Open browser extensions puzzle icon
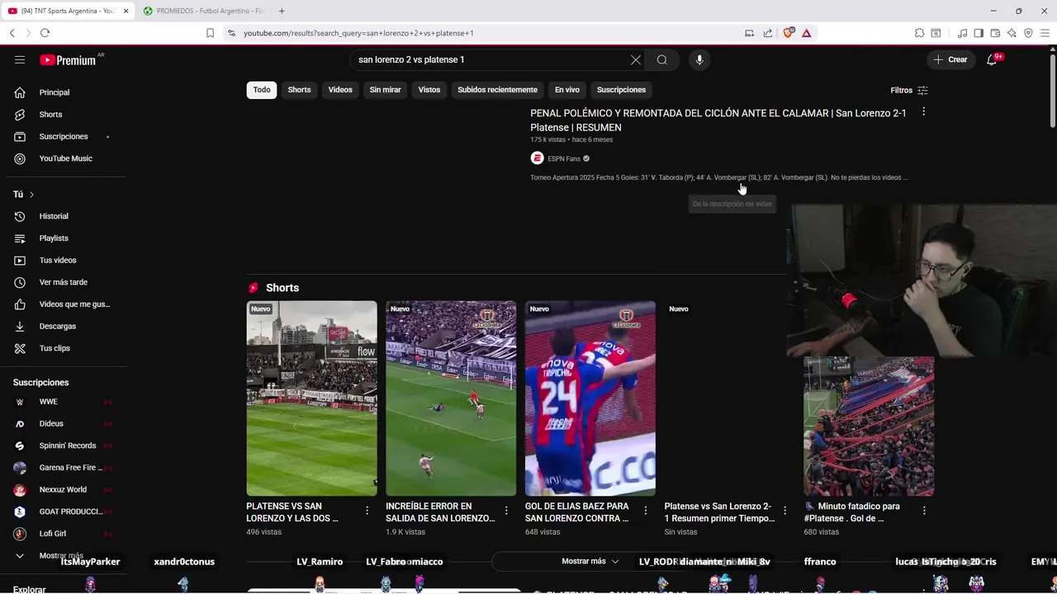The image size is (1057, 594). click(x=919, y=33)
